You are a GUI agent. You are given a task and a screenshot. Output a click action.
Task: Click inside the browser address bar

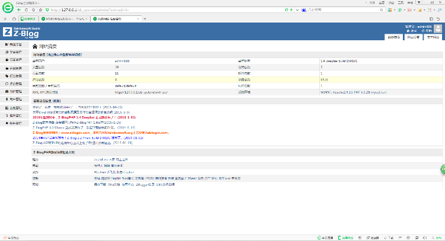click(166, 10)
